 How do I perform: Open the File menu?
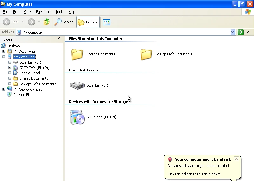tap(5, 12)
